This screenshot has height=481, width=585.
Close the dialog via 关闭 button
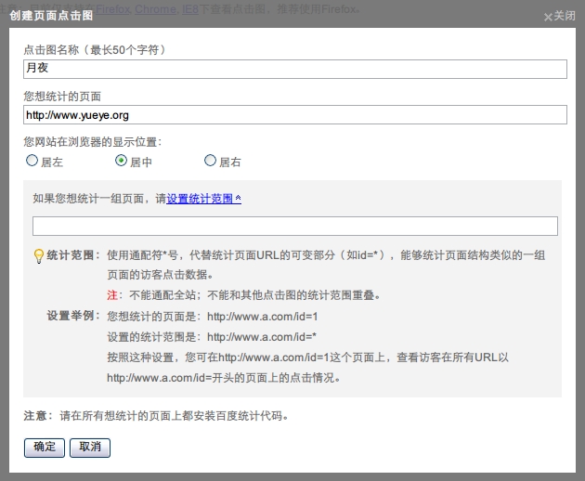pos(559,17)
